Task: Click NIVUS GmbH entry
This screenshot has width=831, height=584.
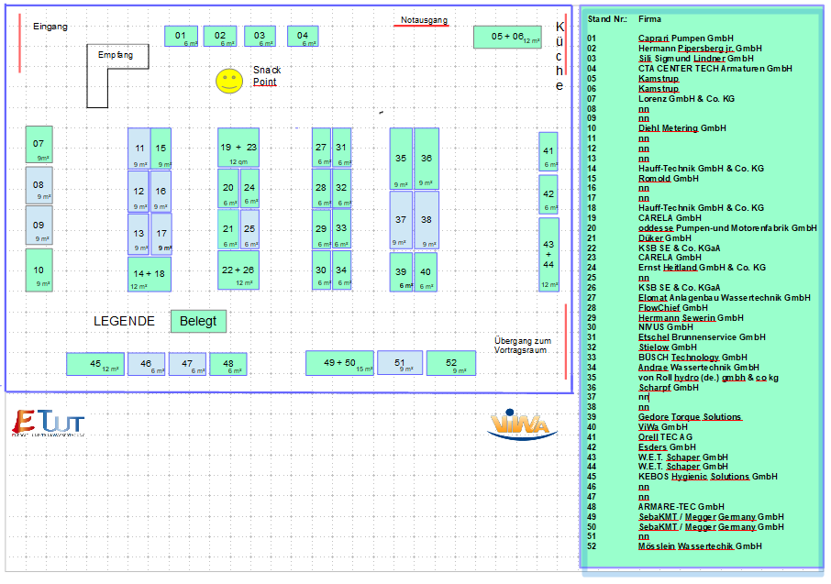Action: pos(666,327)
